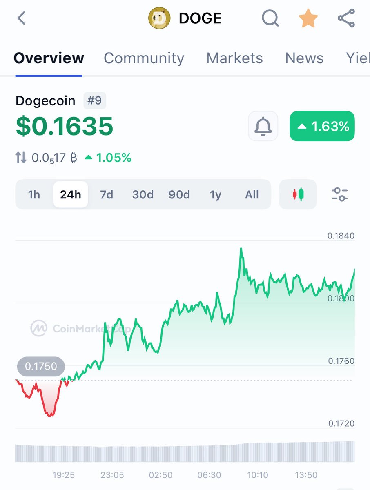370x490 pixels.
Task: Select the 24h chart range
Action: coord(71,194)
